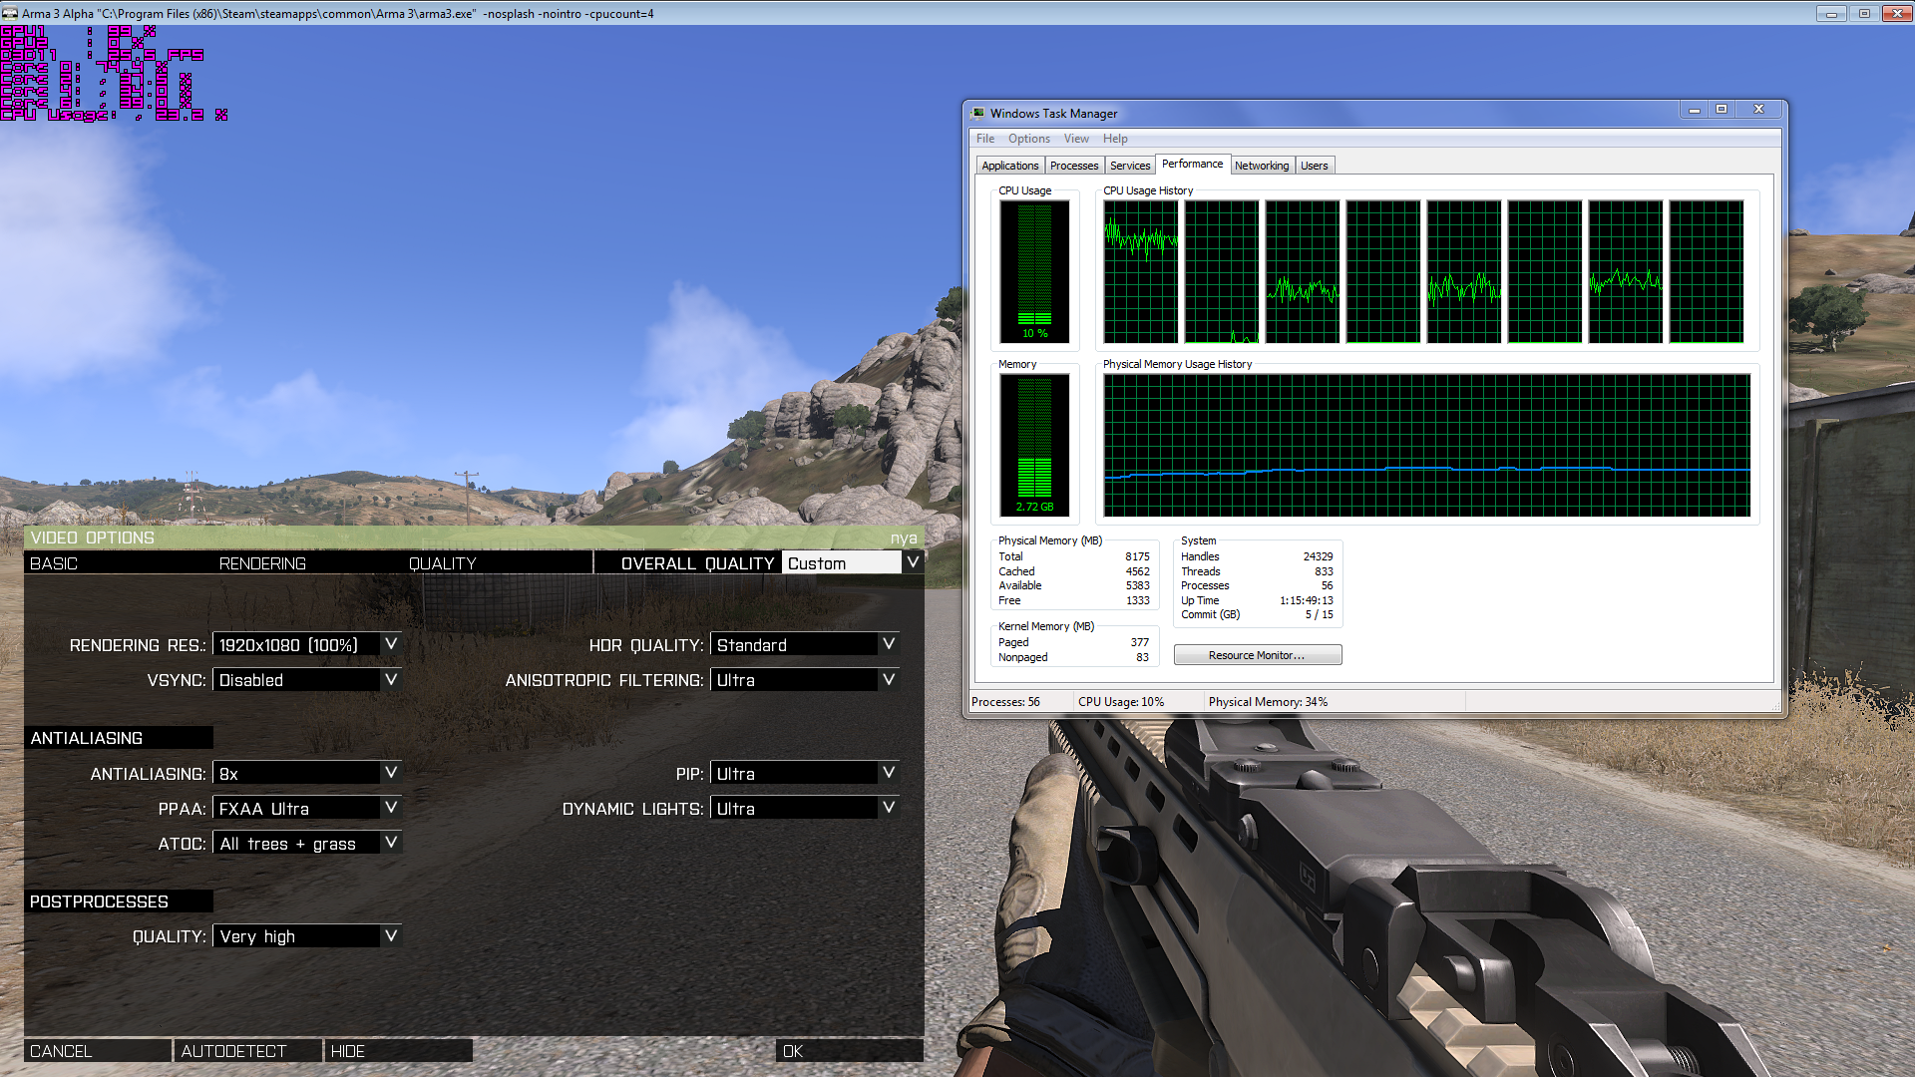Open the PPAA FXAA Ultra dropdown

306,809
